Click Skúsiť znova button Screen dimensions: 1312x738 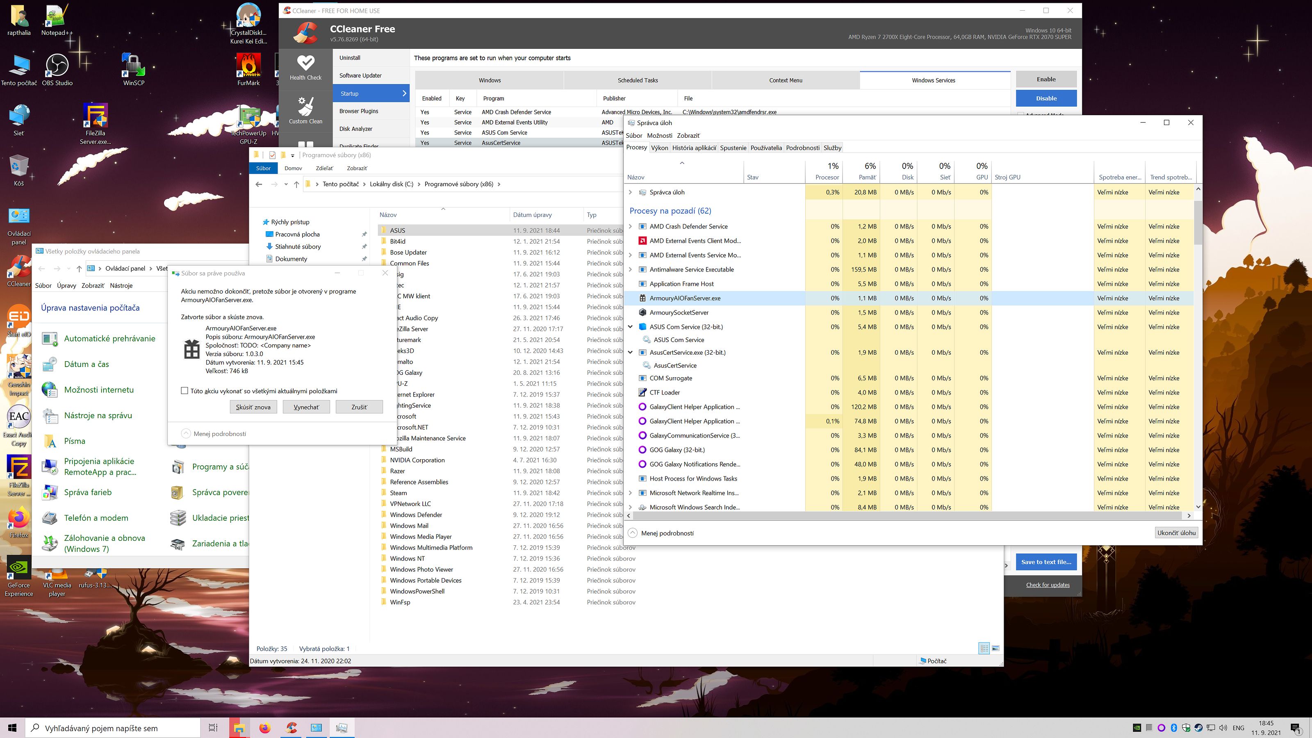click(253, 407)
